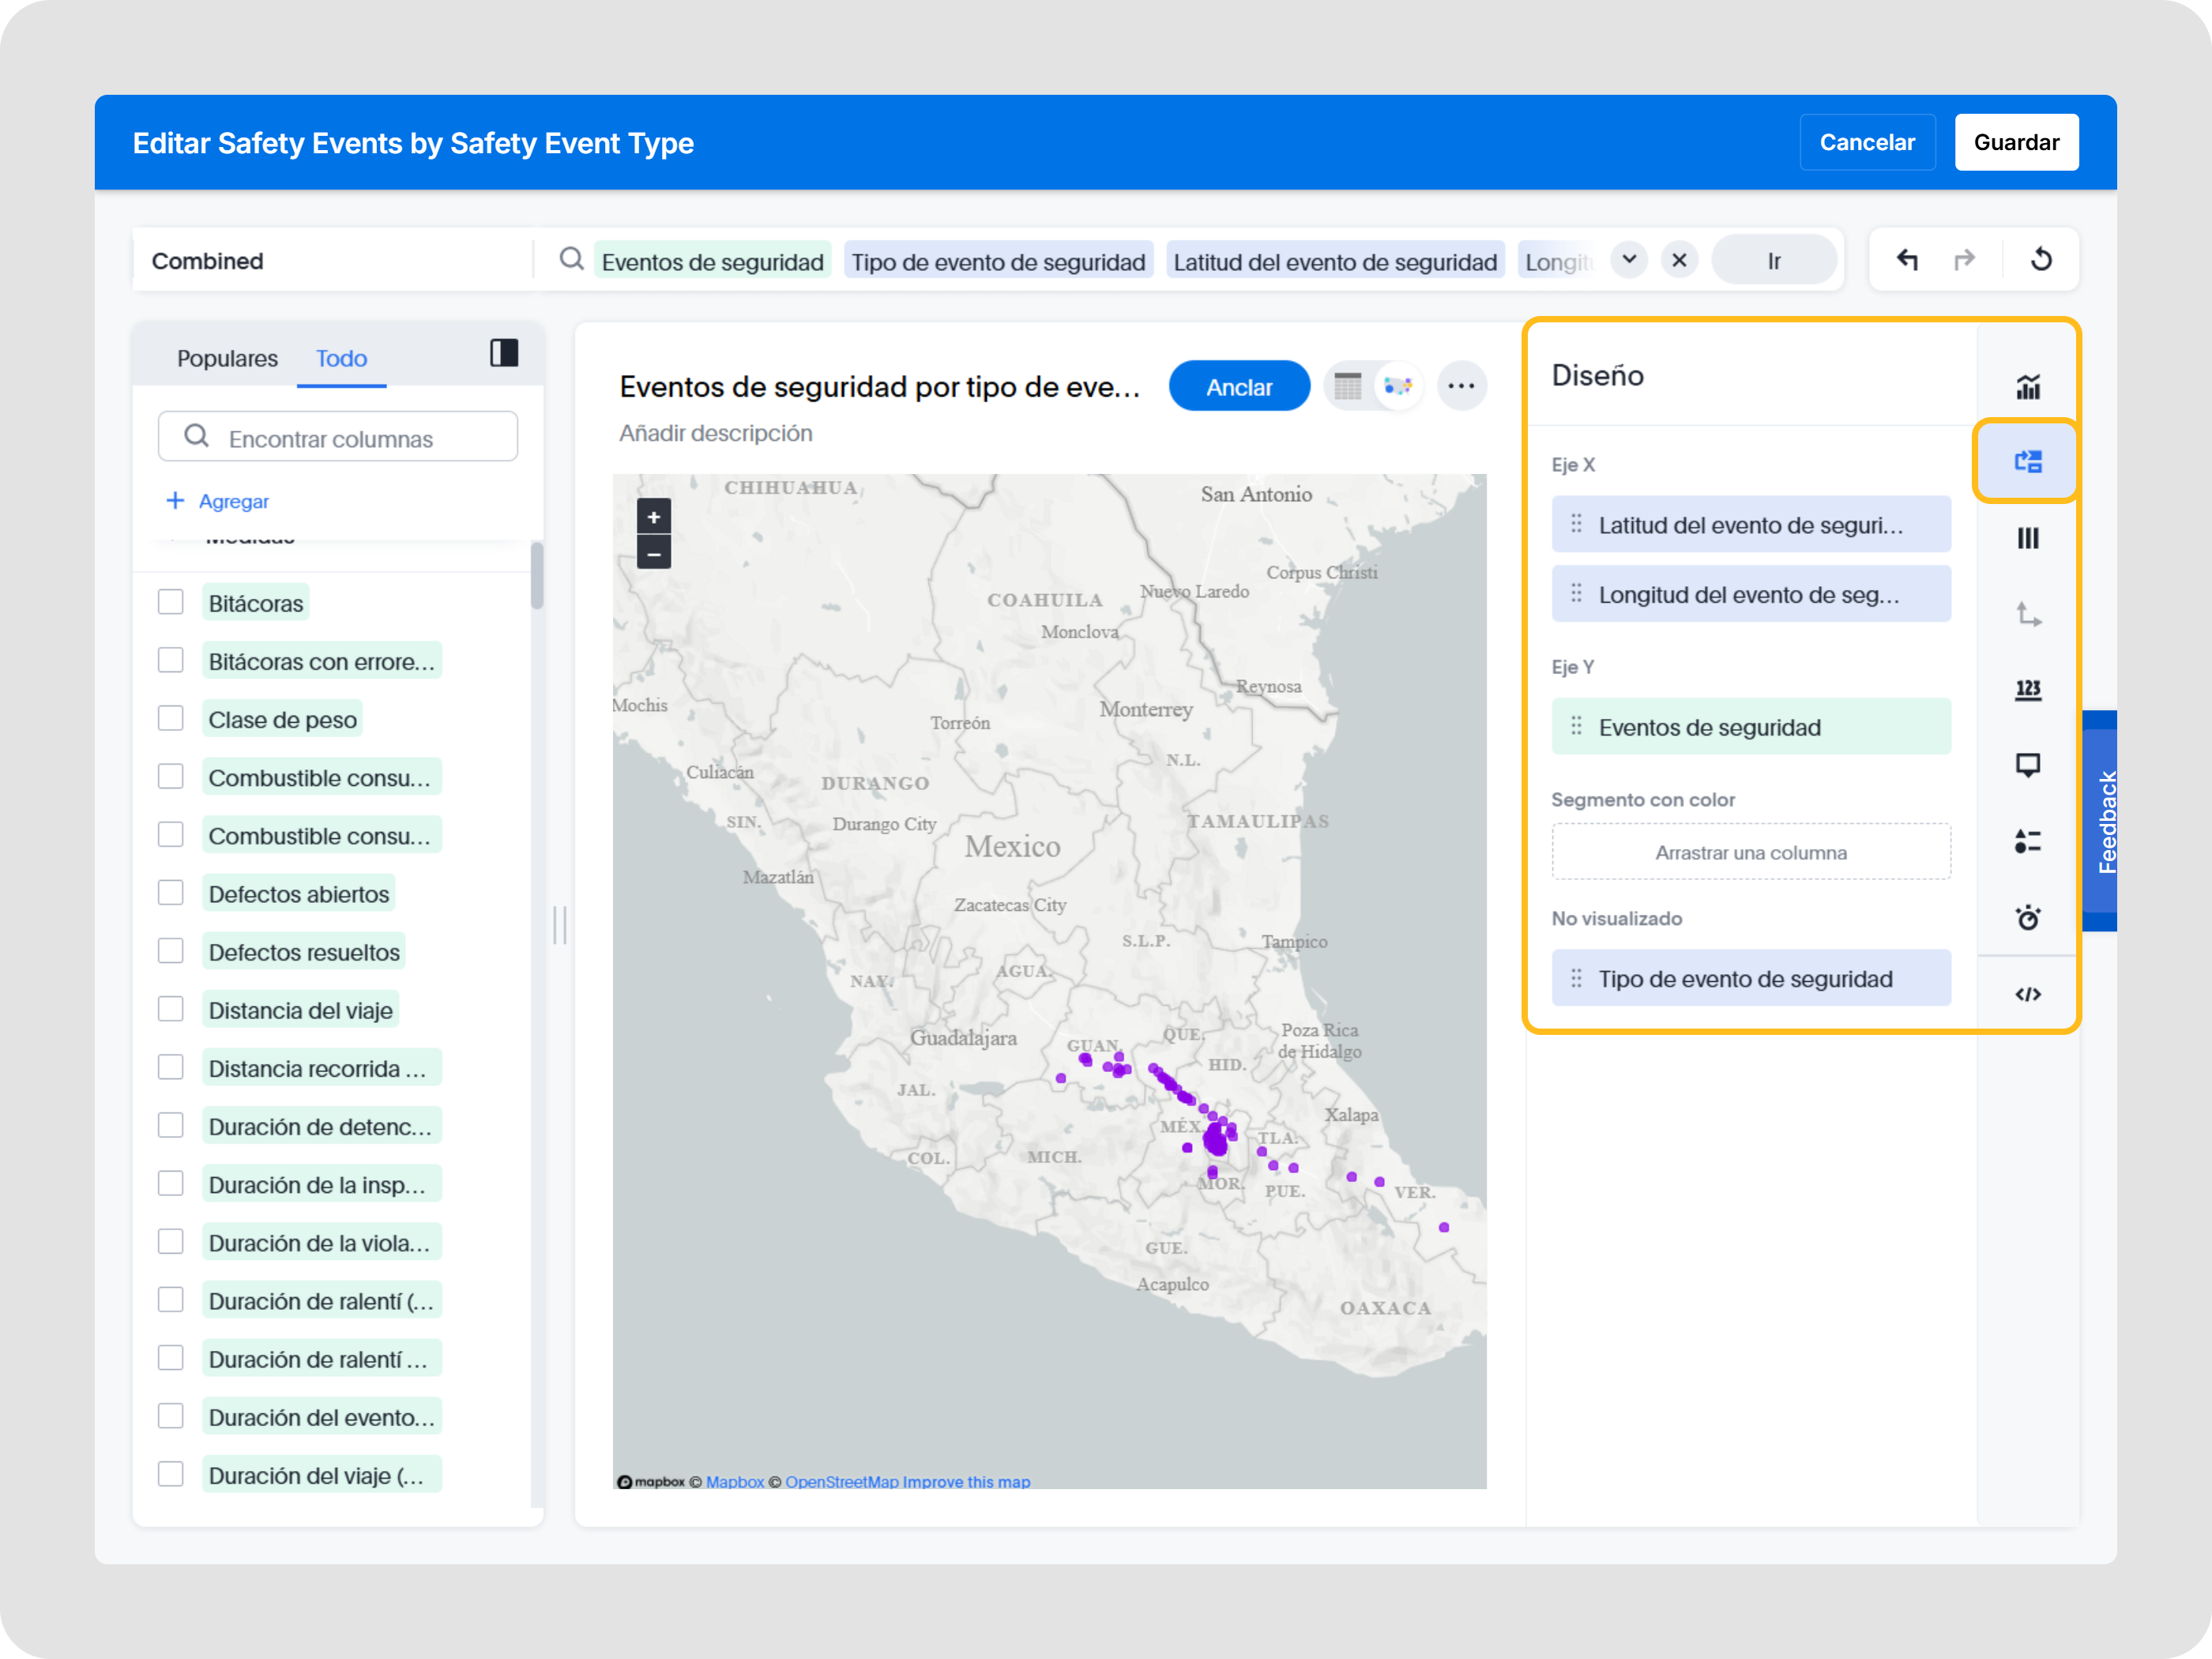Expand the search tokens chevron dropdown
The height and width of the screenshot is (1659, 2212).
(1629, 260)
